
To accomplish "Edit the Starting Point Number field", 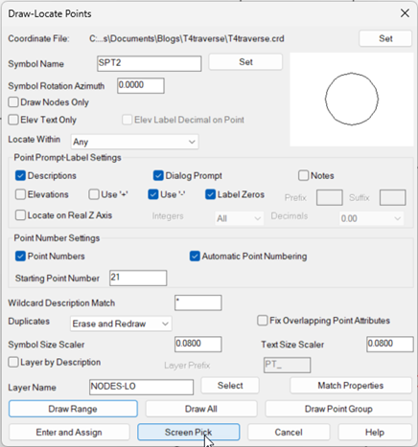I will 138,278.
